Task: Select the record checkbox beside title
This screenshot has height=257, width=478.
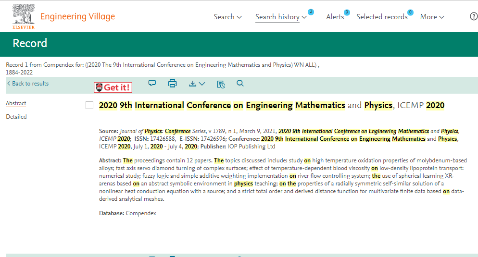Action: tap(89, 106)
